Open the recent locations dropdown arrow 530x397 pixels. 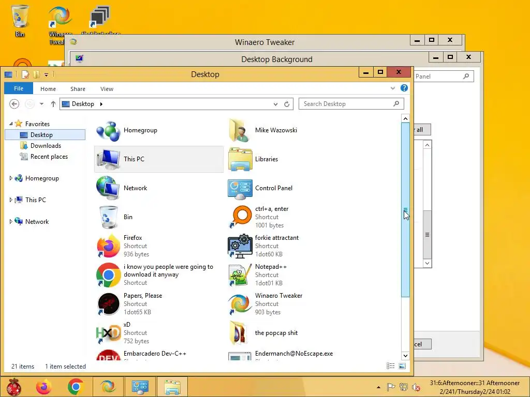pos(41,104)
